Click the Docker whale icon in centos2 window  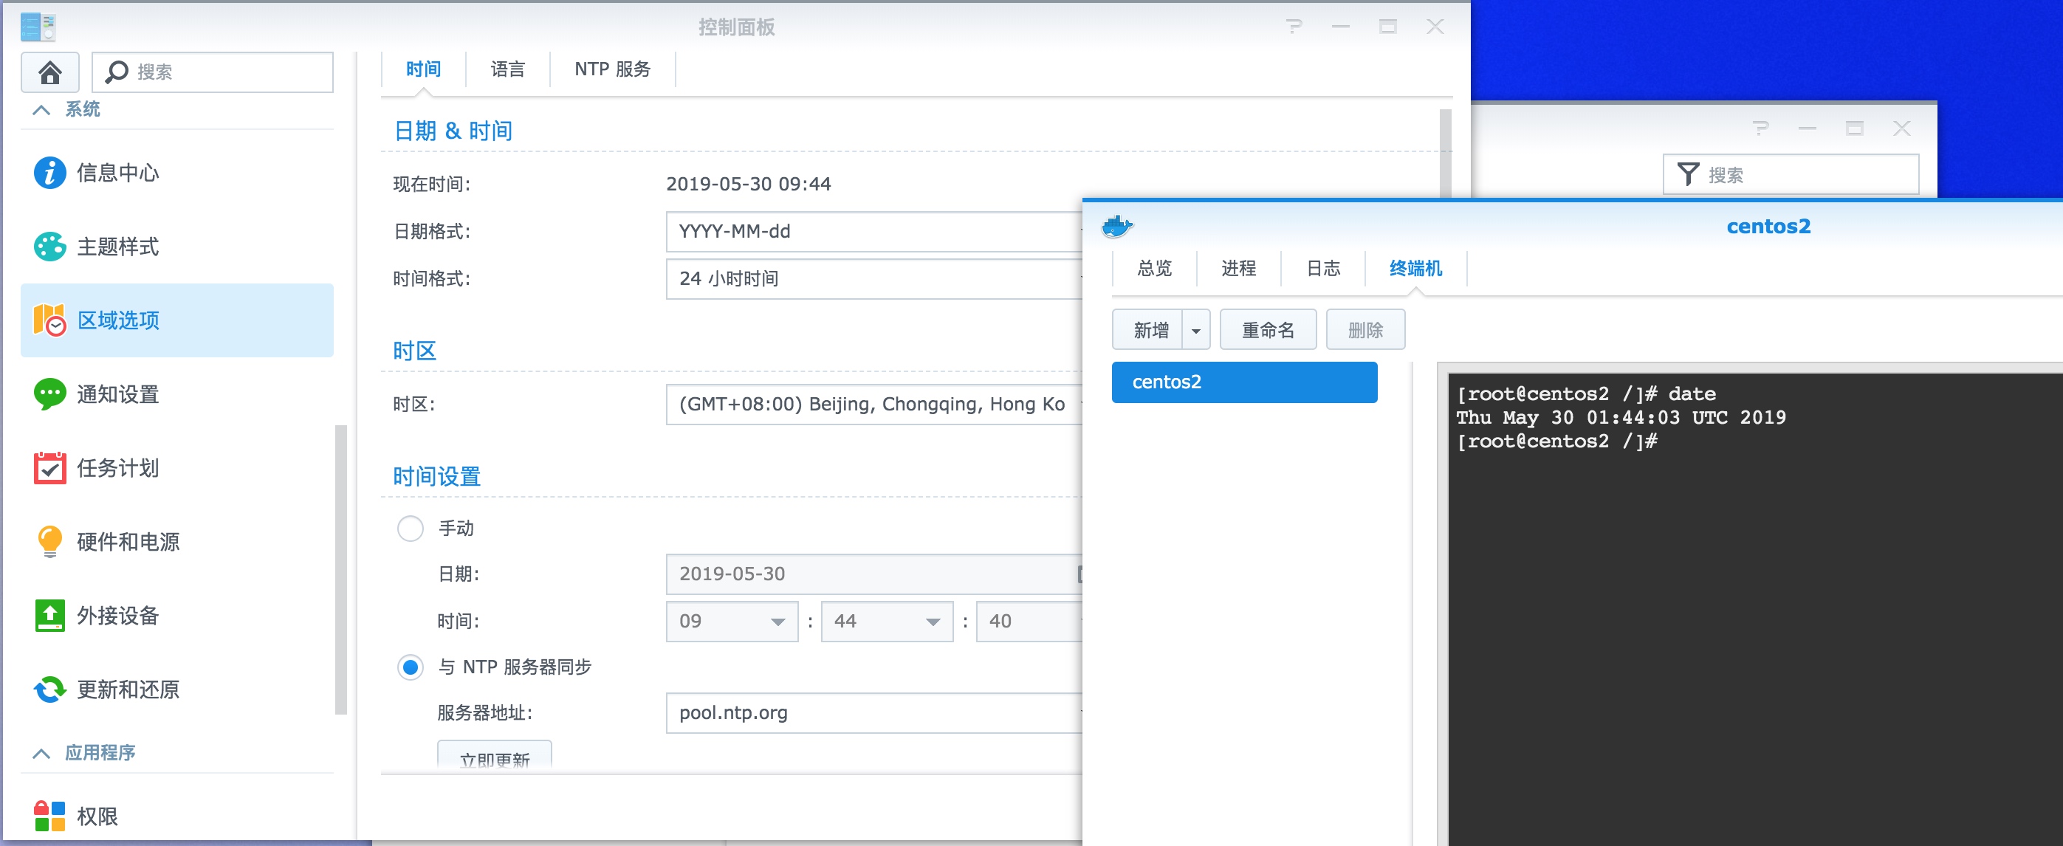point(1117,227)
